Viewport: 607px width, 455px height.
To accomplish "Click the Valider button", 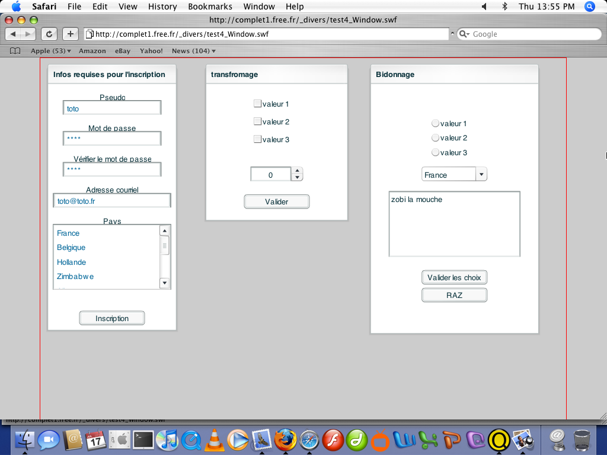I will [x=277, y=201].
